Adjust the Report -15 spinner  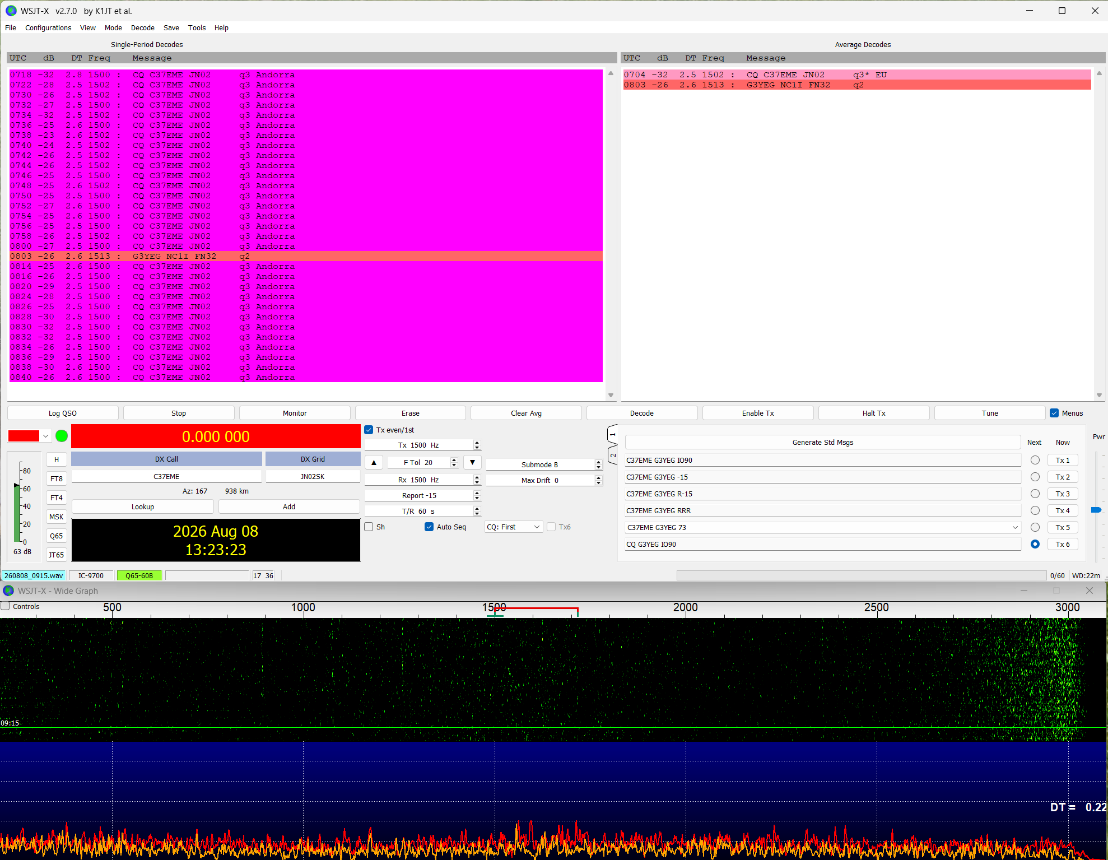click(477, 496)
